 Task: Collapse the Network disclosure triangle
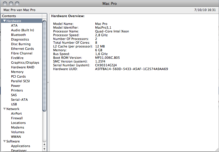click(4, 109)
